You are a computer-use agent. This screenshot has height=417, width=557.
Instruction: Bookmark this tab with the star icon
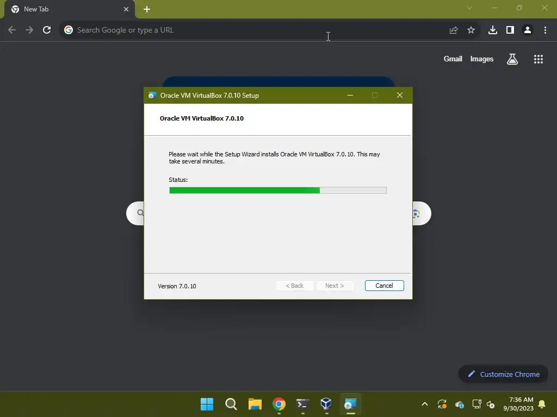pos(471,30)
